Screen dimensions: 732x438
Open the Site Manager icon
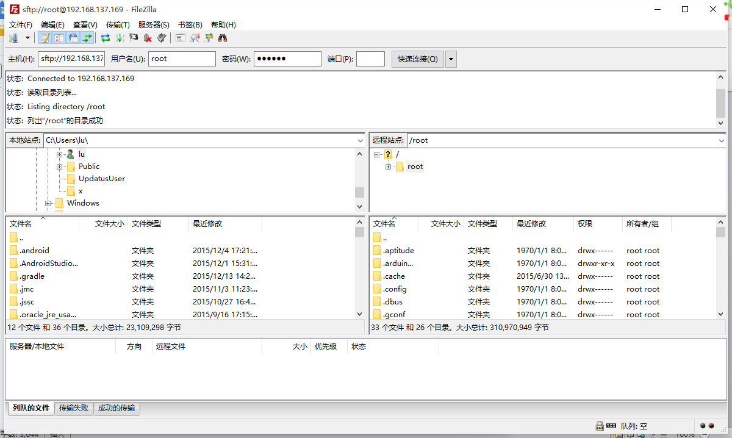(14, 38)
